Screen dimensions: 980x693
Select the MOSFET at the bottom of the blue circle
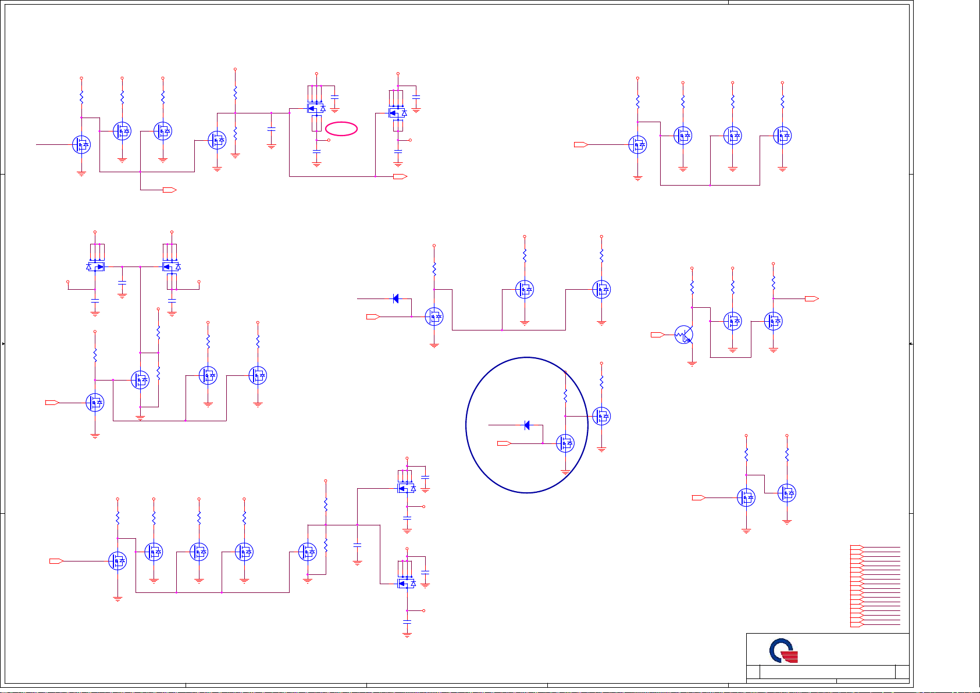[565, 443]
